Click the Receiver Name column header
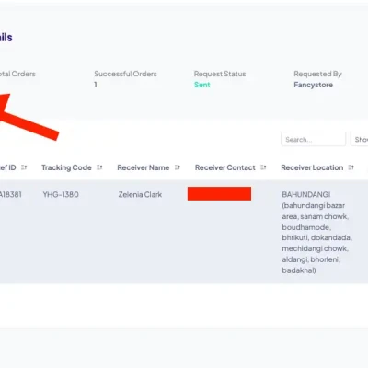Image resolution: width=368 pixels, height=368 pixels. coord(144,167)
